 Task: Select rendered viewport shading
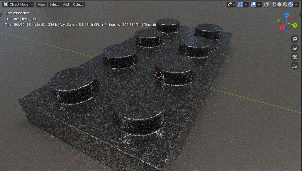point(291,4)
